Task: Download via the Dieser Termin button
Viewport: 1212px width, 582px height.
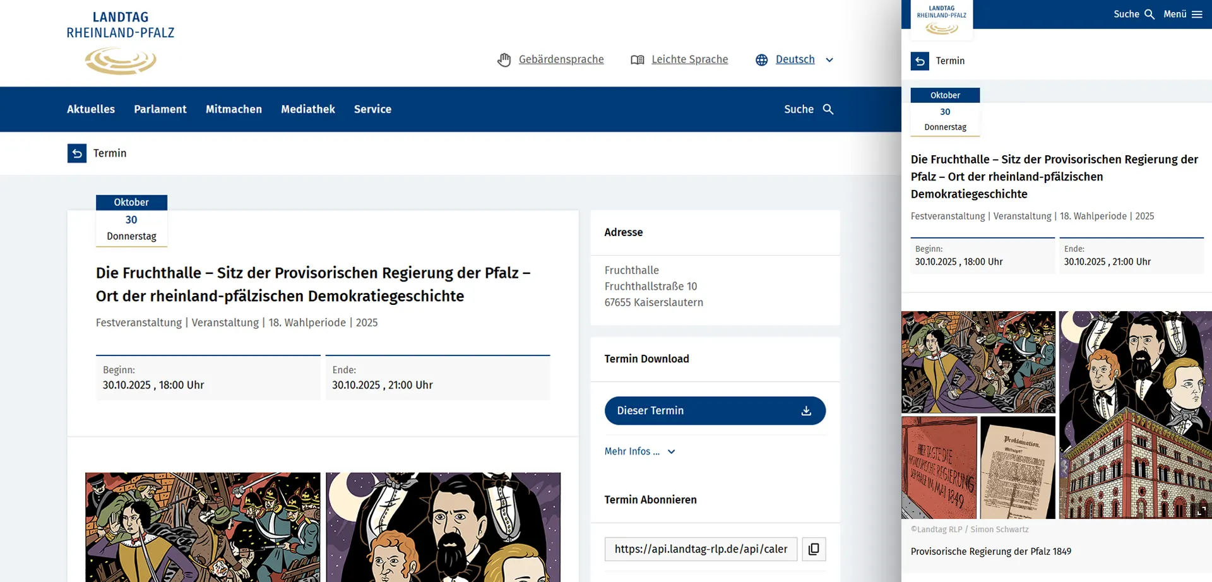Action: coord(715,411)
